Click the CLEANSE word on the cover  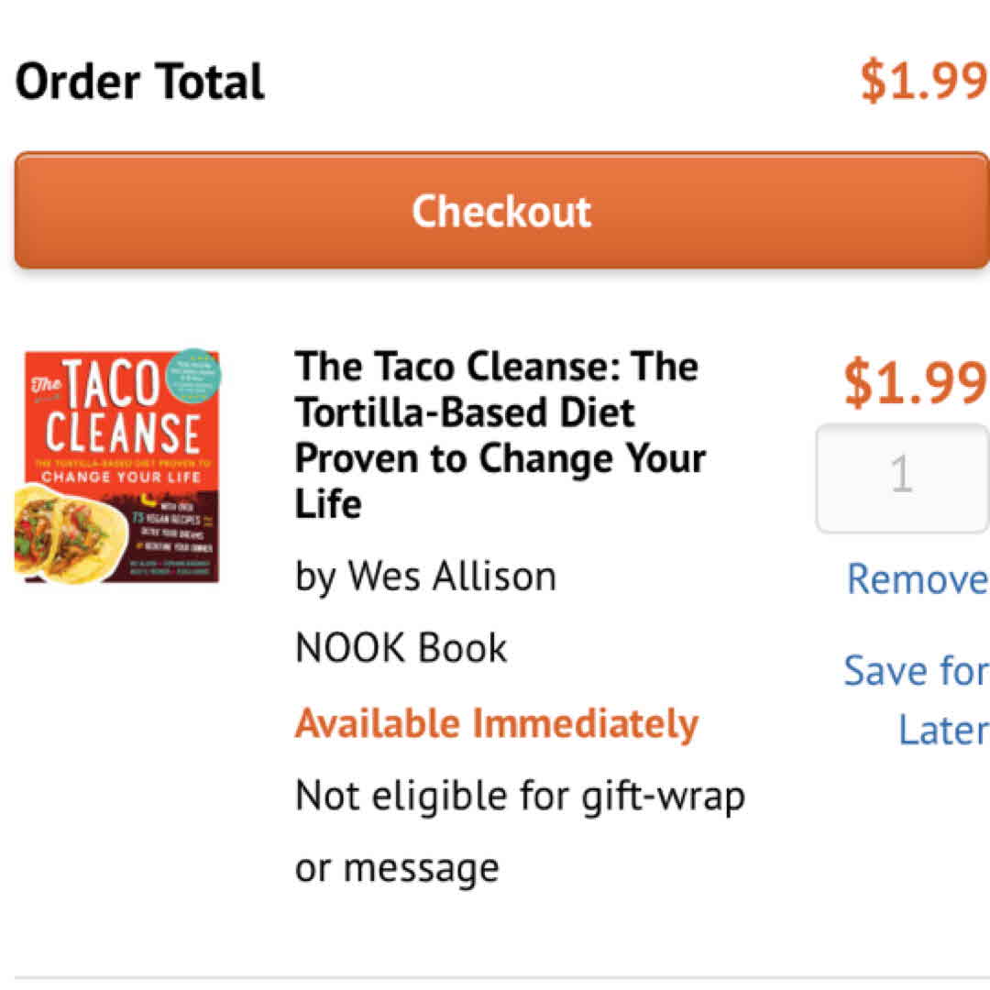point(123,433)
